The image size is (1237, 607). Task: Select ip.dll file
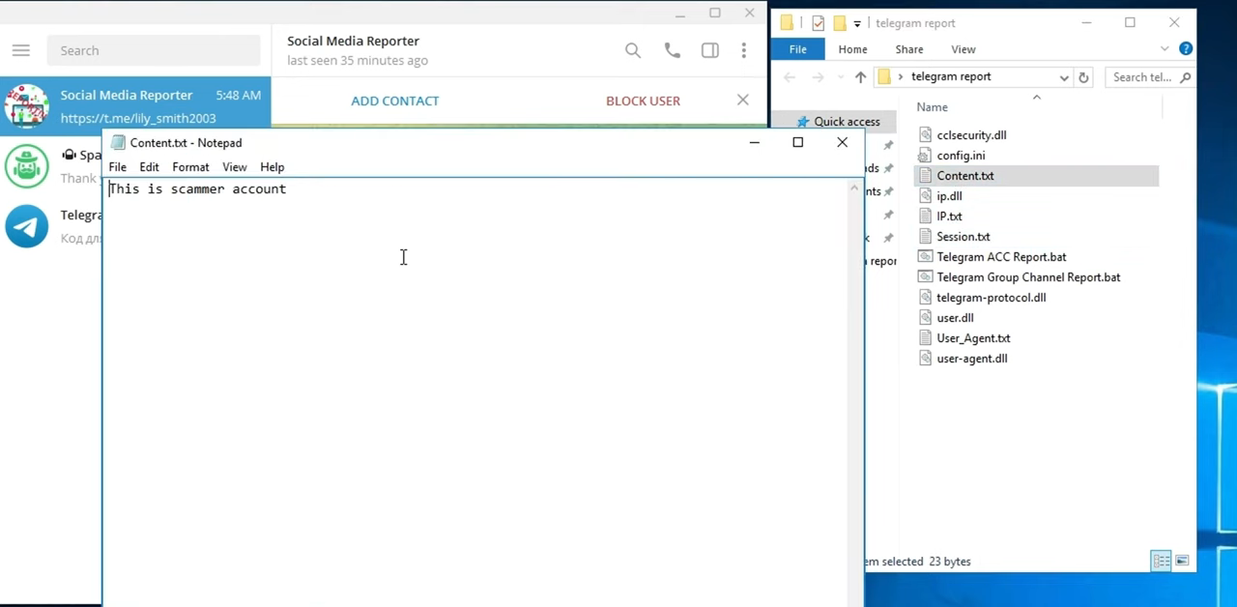click(x=949, y=196)
